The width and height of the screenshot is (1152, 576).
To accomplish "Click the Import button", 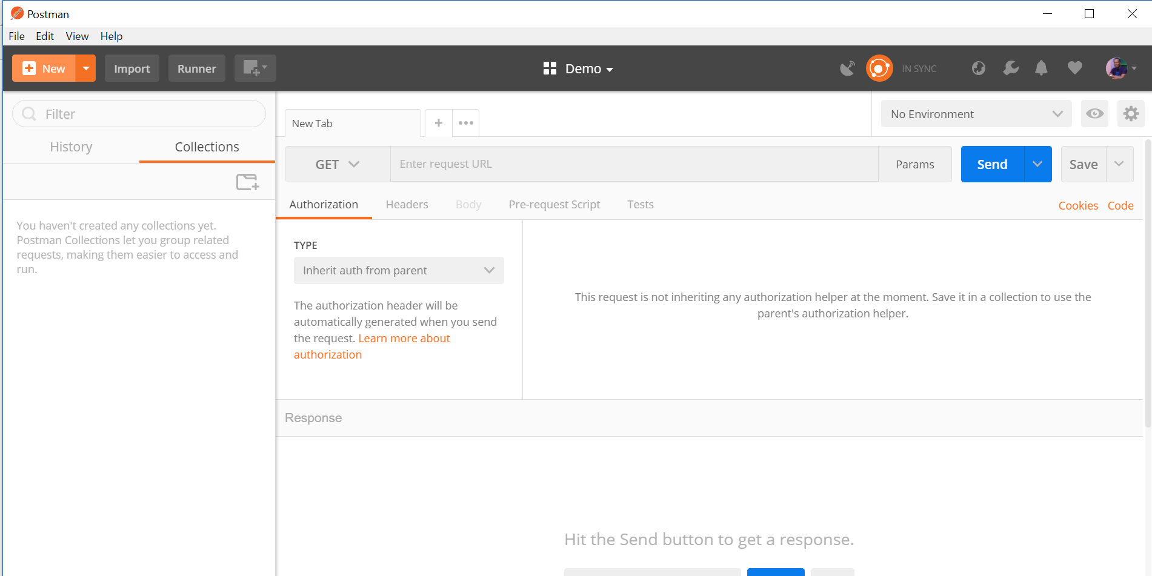I will tap(132, 68).
